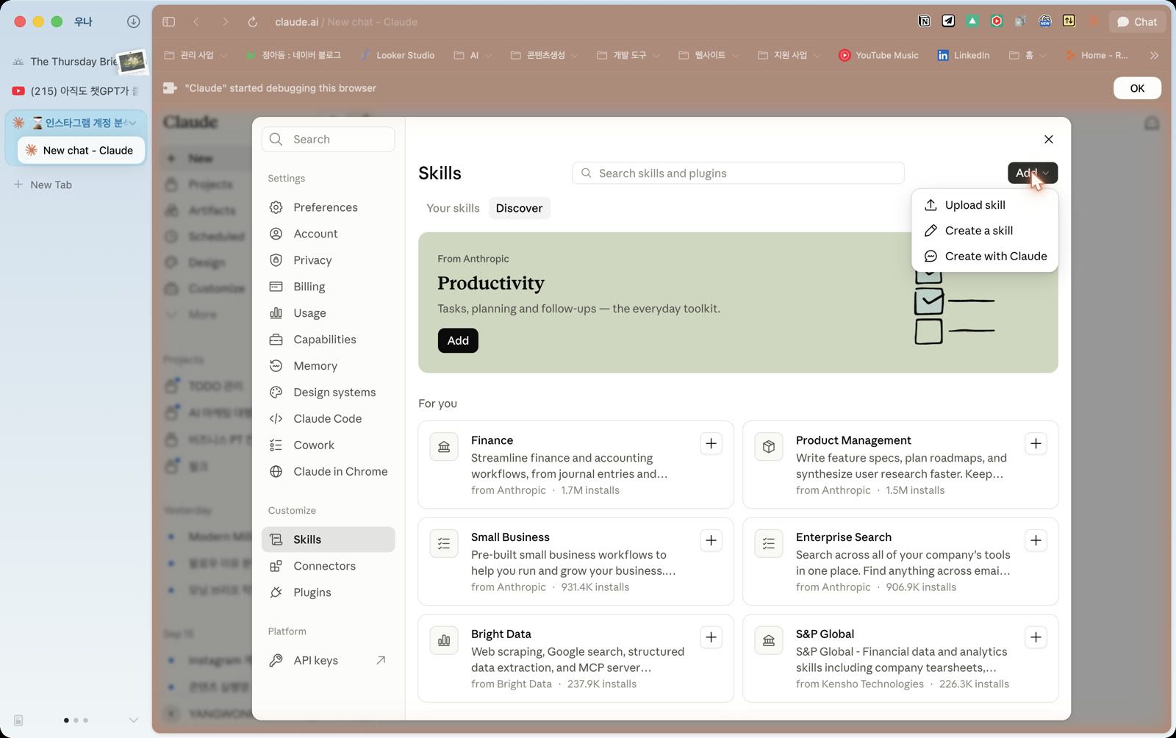This screenshot has width=1176, height=738.
Task: Toggle the browser sidebar
Action: point(169,22)
